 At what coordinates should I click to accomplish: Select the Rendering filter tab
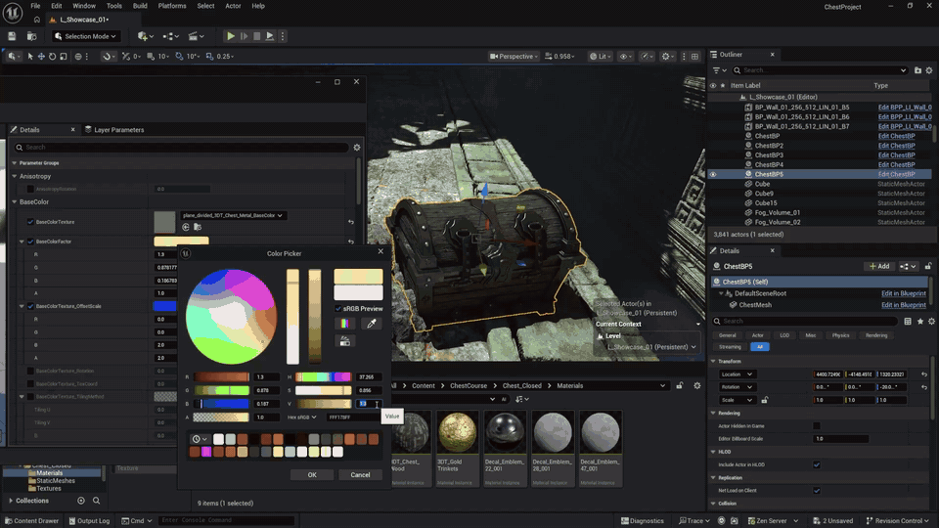click(876, 335)
